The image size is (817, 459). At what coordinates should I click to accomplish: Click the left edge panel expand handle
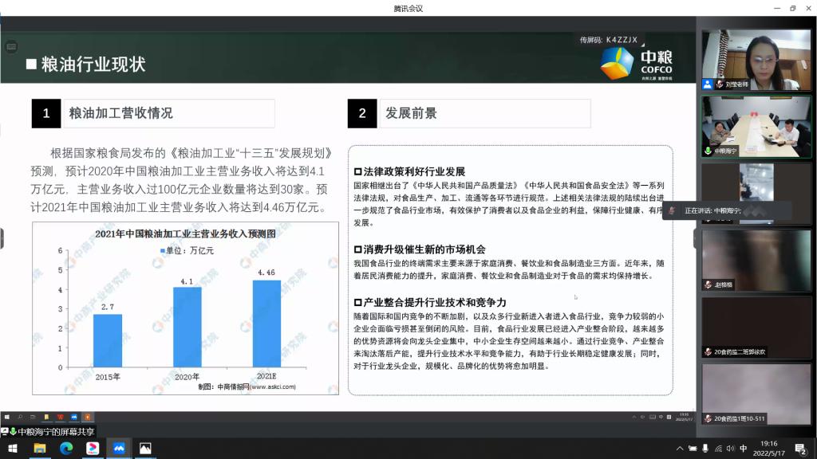pos(2,237)
